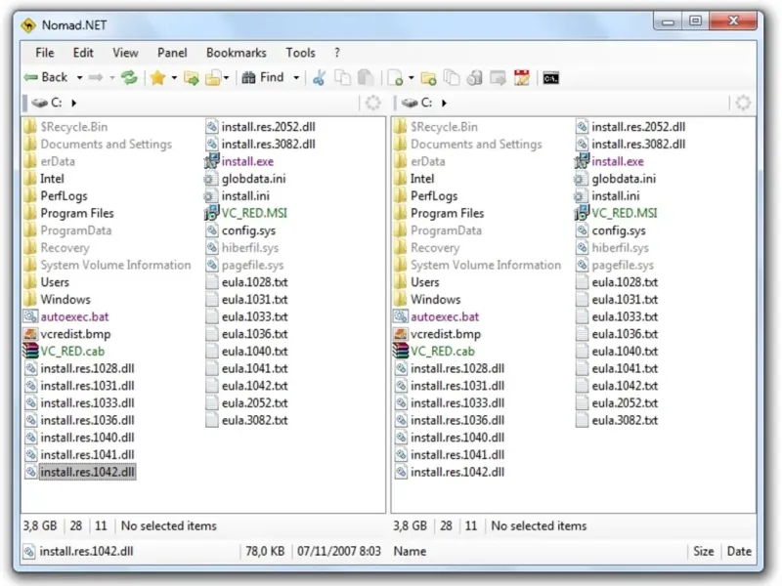Image resolution: width=782 pixels, height=586 pixels.
Task: Select VC_RED.cab in the left panel
Action: 64,352
